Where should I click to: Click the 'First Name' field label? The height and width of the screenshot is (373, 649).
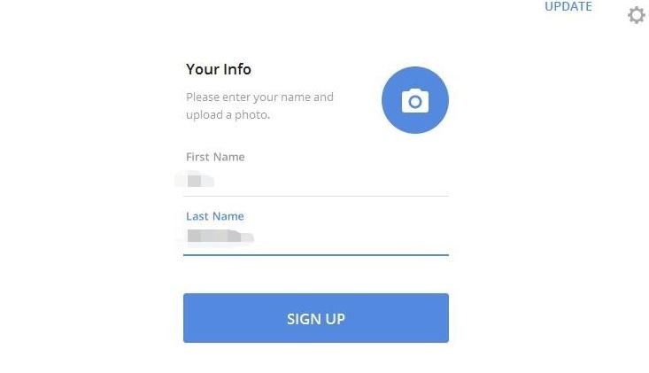[215, 157]
